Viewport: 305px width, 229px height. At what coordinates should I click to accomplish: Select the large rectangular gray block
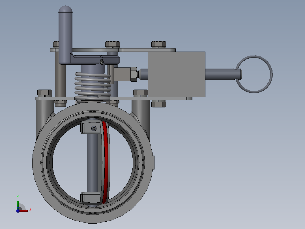point(177,74)
